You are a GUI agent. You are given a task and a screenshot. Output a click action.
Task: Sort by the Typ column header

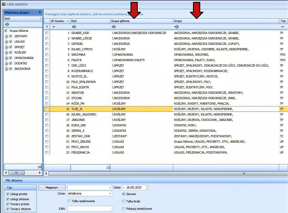pyautogui.click(x=283, y=21)
